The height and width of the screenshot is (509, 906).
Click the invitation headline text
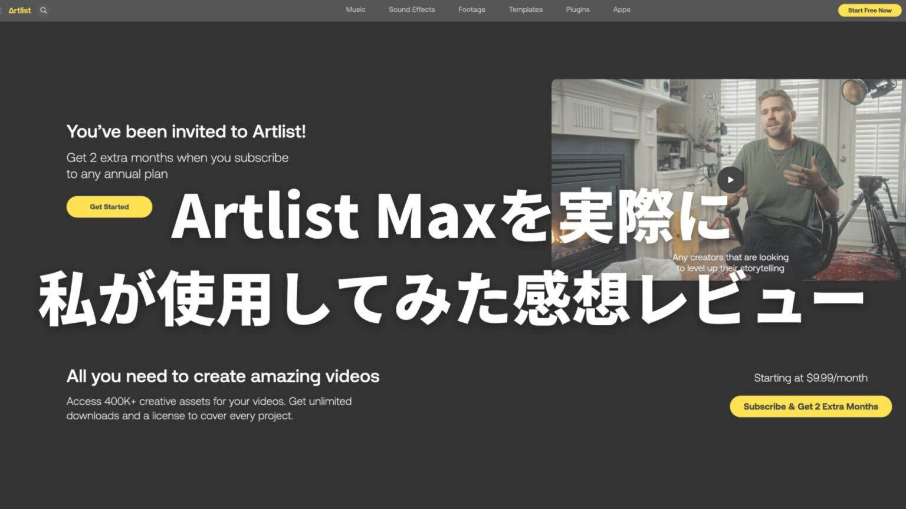(186, 131)
